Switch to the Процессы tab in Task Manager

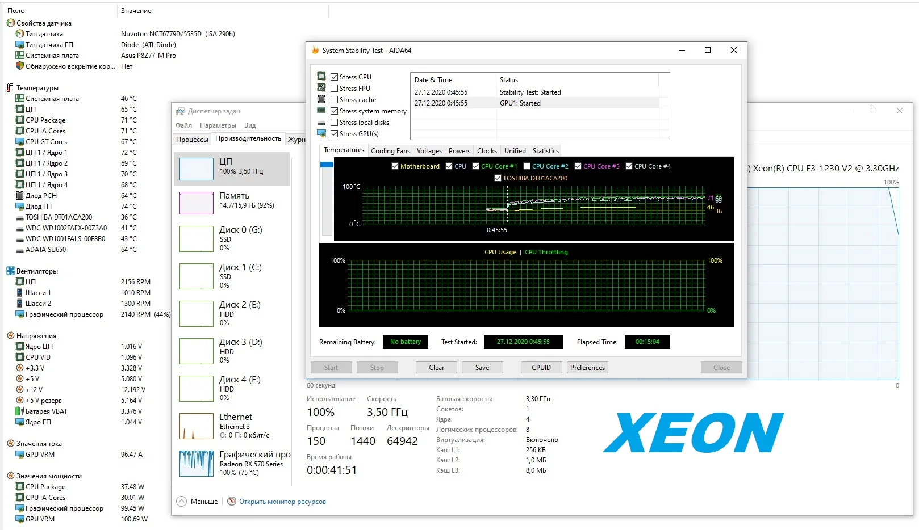192,140
